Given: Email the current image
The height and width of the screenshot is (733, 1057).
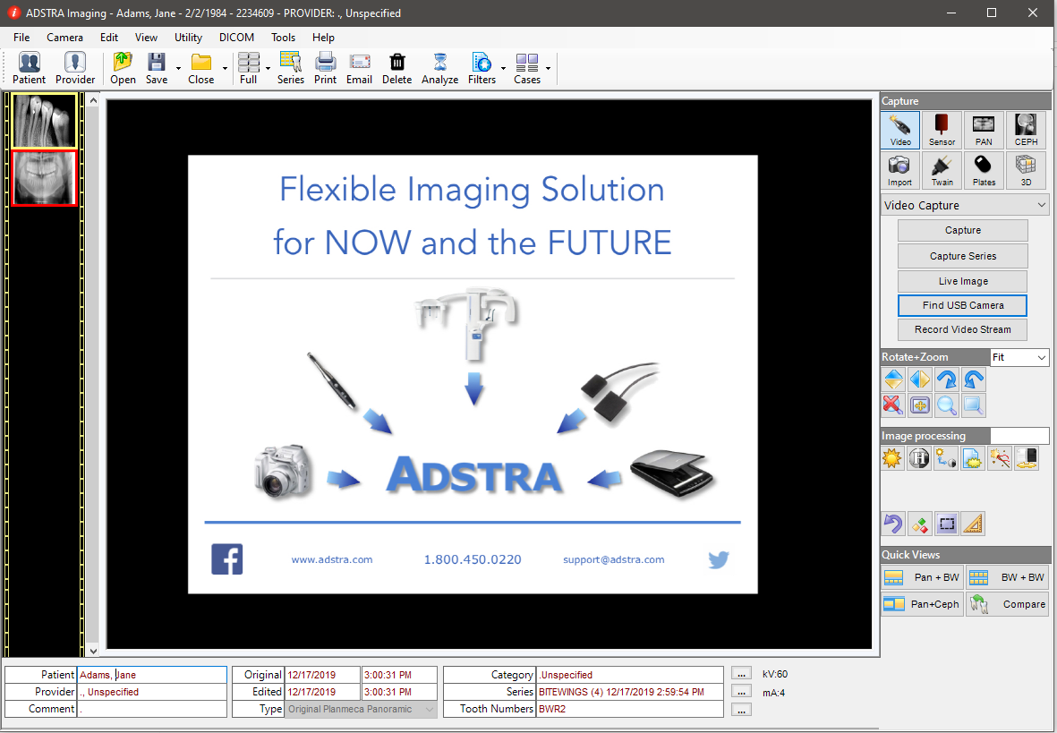Looking at the screenshot, I should click(x=359, y=68).
